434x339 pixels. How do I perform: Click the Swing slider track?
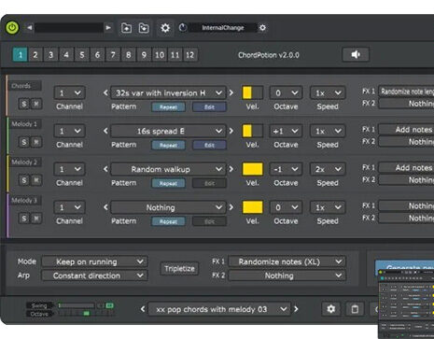77,305
